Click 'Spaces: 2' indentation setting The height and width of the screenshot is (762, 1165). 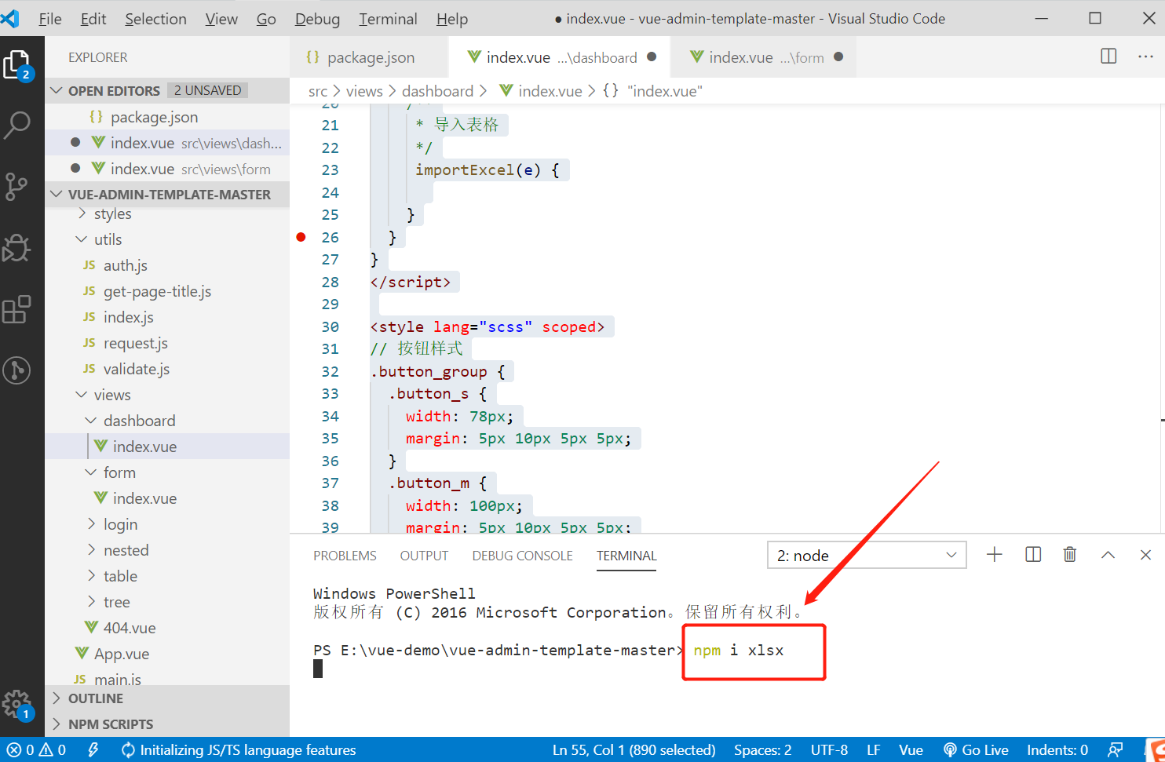[x=762, y=750]
